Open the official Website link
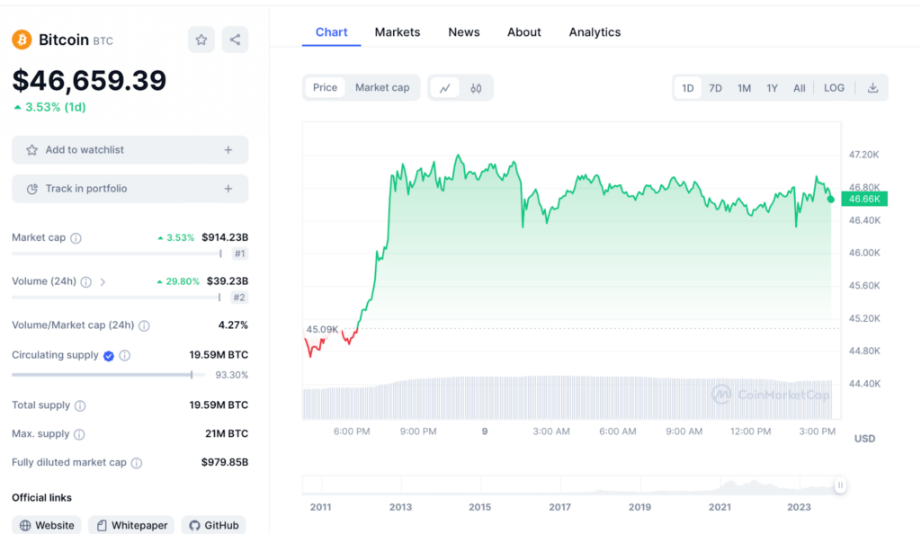This screenshot has width=921, height=534. point(47,525)
